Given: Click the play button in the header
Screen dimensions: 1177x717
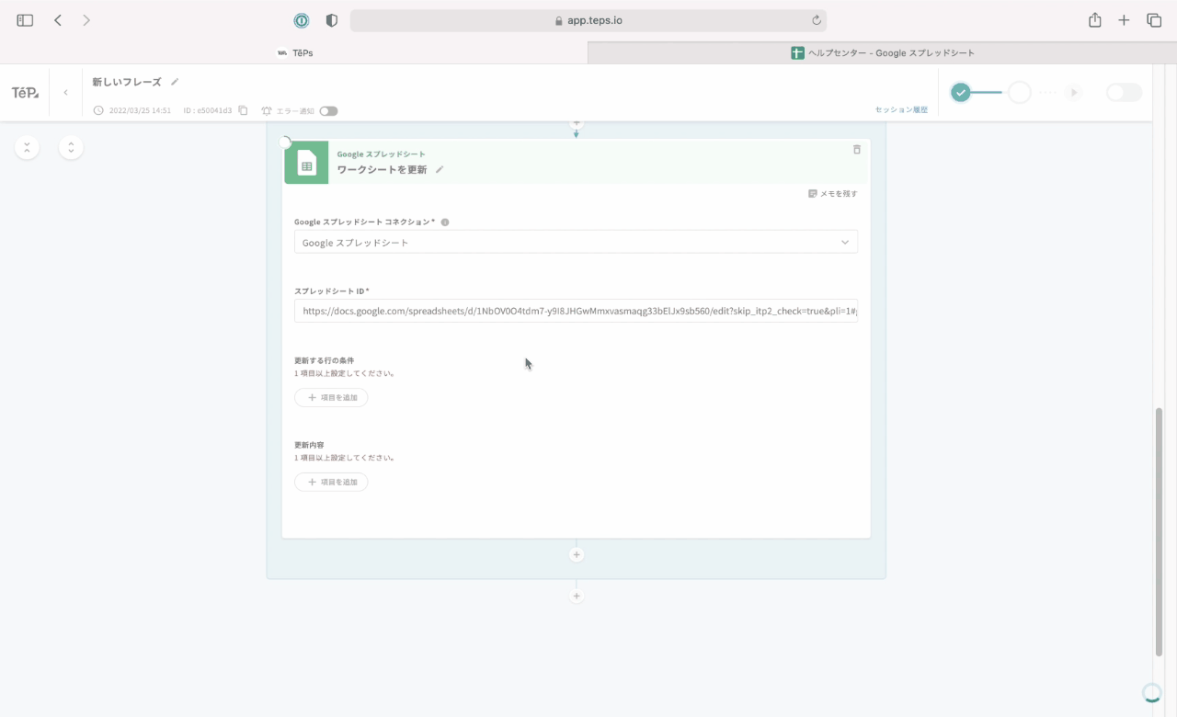Looking at the screenshot, I should pos(1073,92).
